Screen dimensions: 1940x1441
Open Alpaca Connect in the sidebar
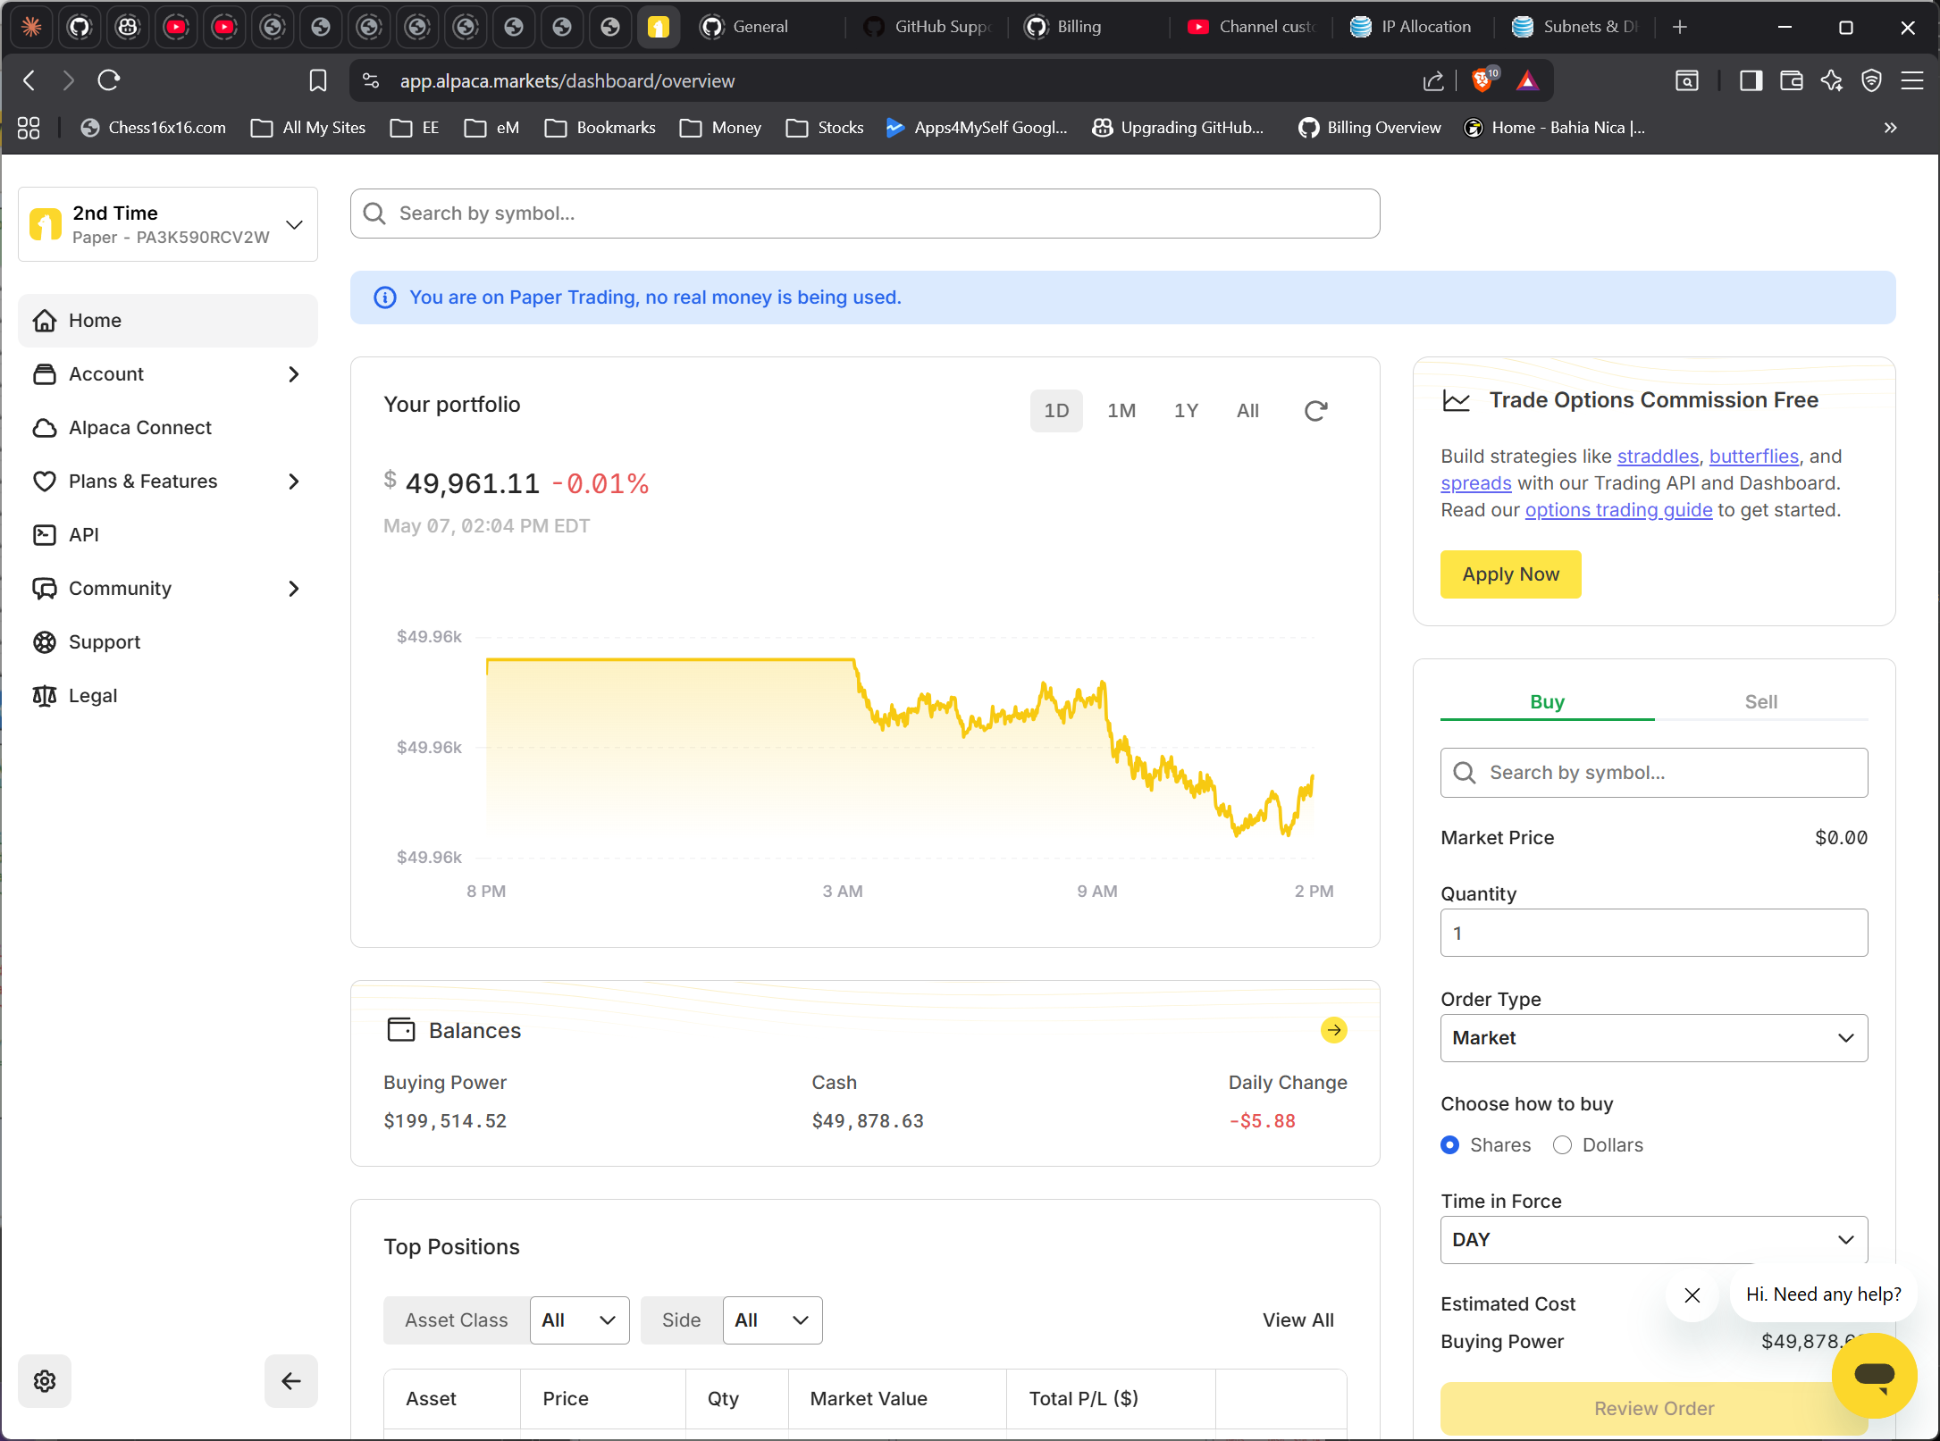[167, 428]
